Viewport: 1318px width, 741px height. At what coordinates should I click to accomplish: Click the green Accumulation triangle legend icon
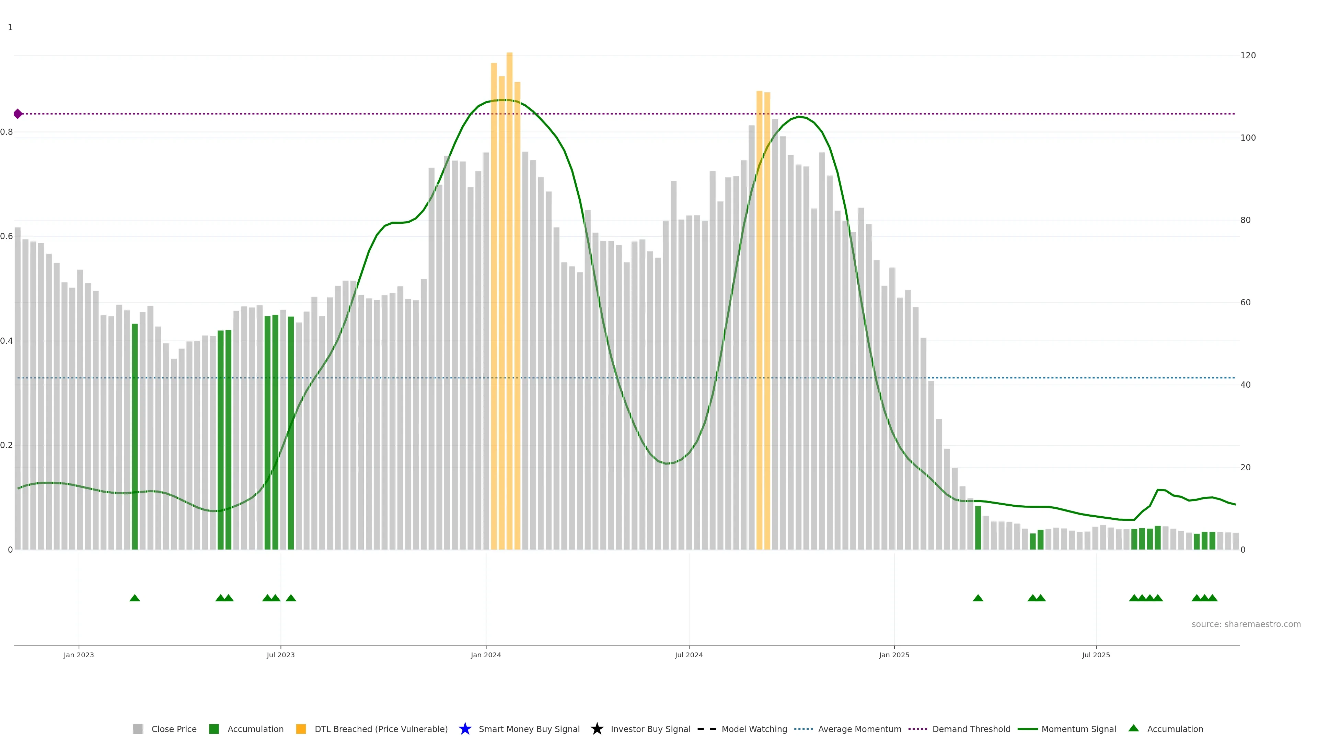(1133, 728)
